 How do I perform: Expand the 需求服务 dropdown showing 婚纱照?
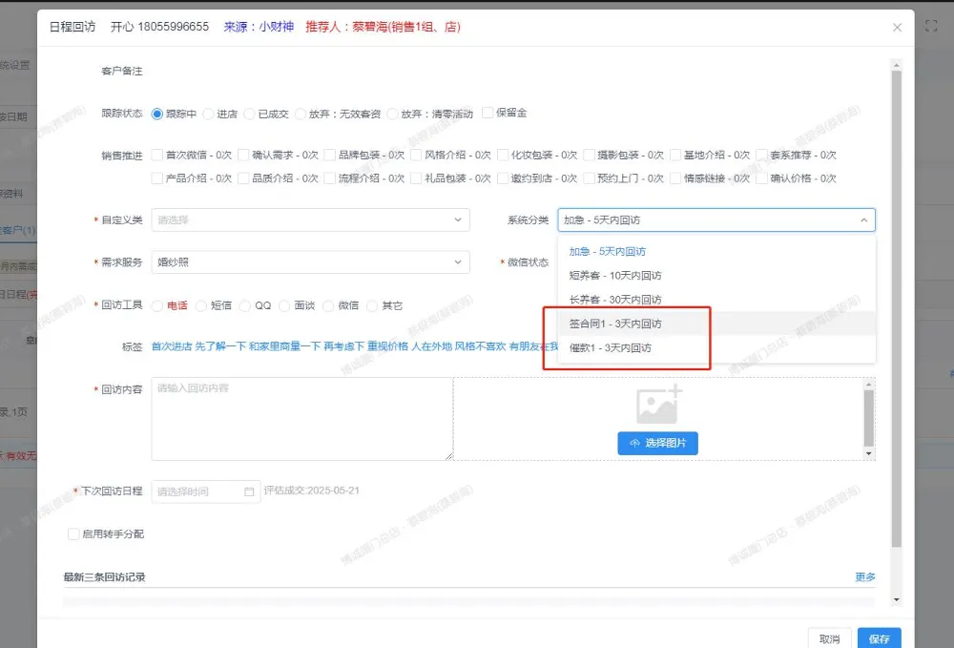pos(310,262)
